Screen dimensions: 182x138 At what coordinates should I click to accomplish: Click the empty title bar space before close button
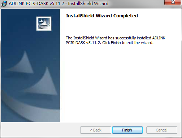[x=136, y=4]
